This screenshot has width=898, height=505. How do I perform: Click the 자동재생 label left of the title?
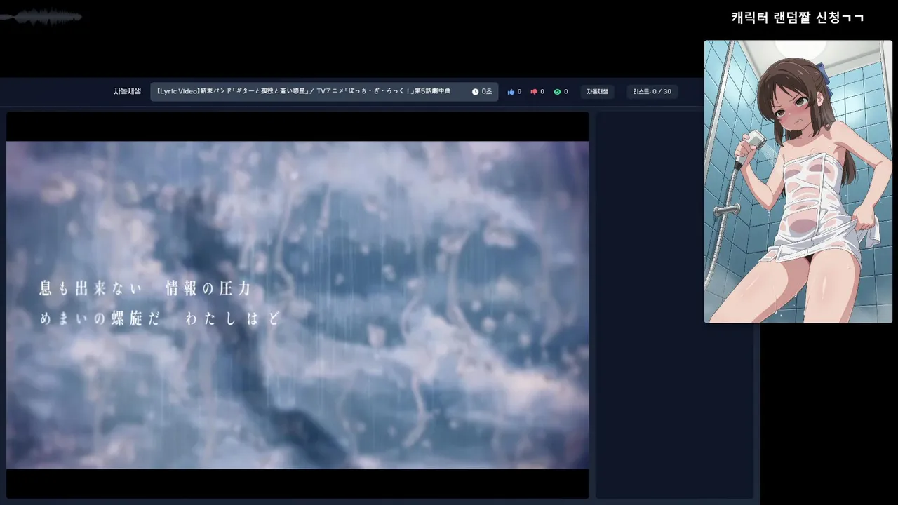click(127, 91)
